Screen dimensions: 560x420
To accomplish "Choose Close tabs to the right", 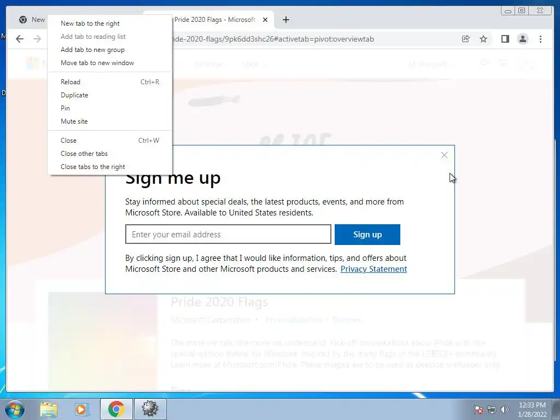I will [x=109, y=167].
